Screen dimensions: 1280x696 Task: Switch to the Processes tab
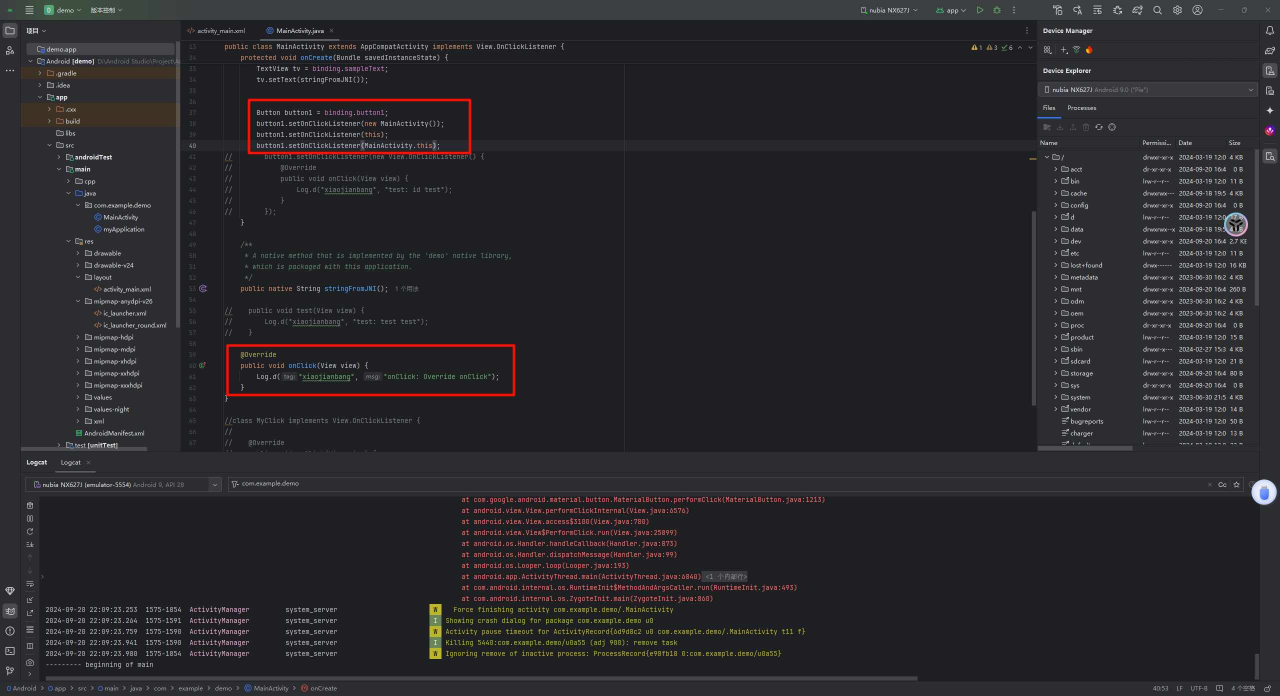click(1081, 108)
